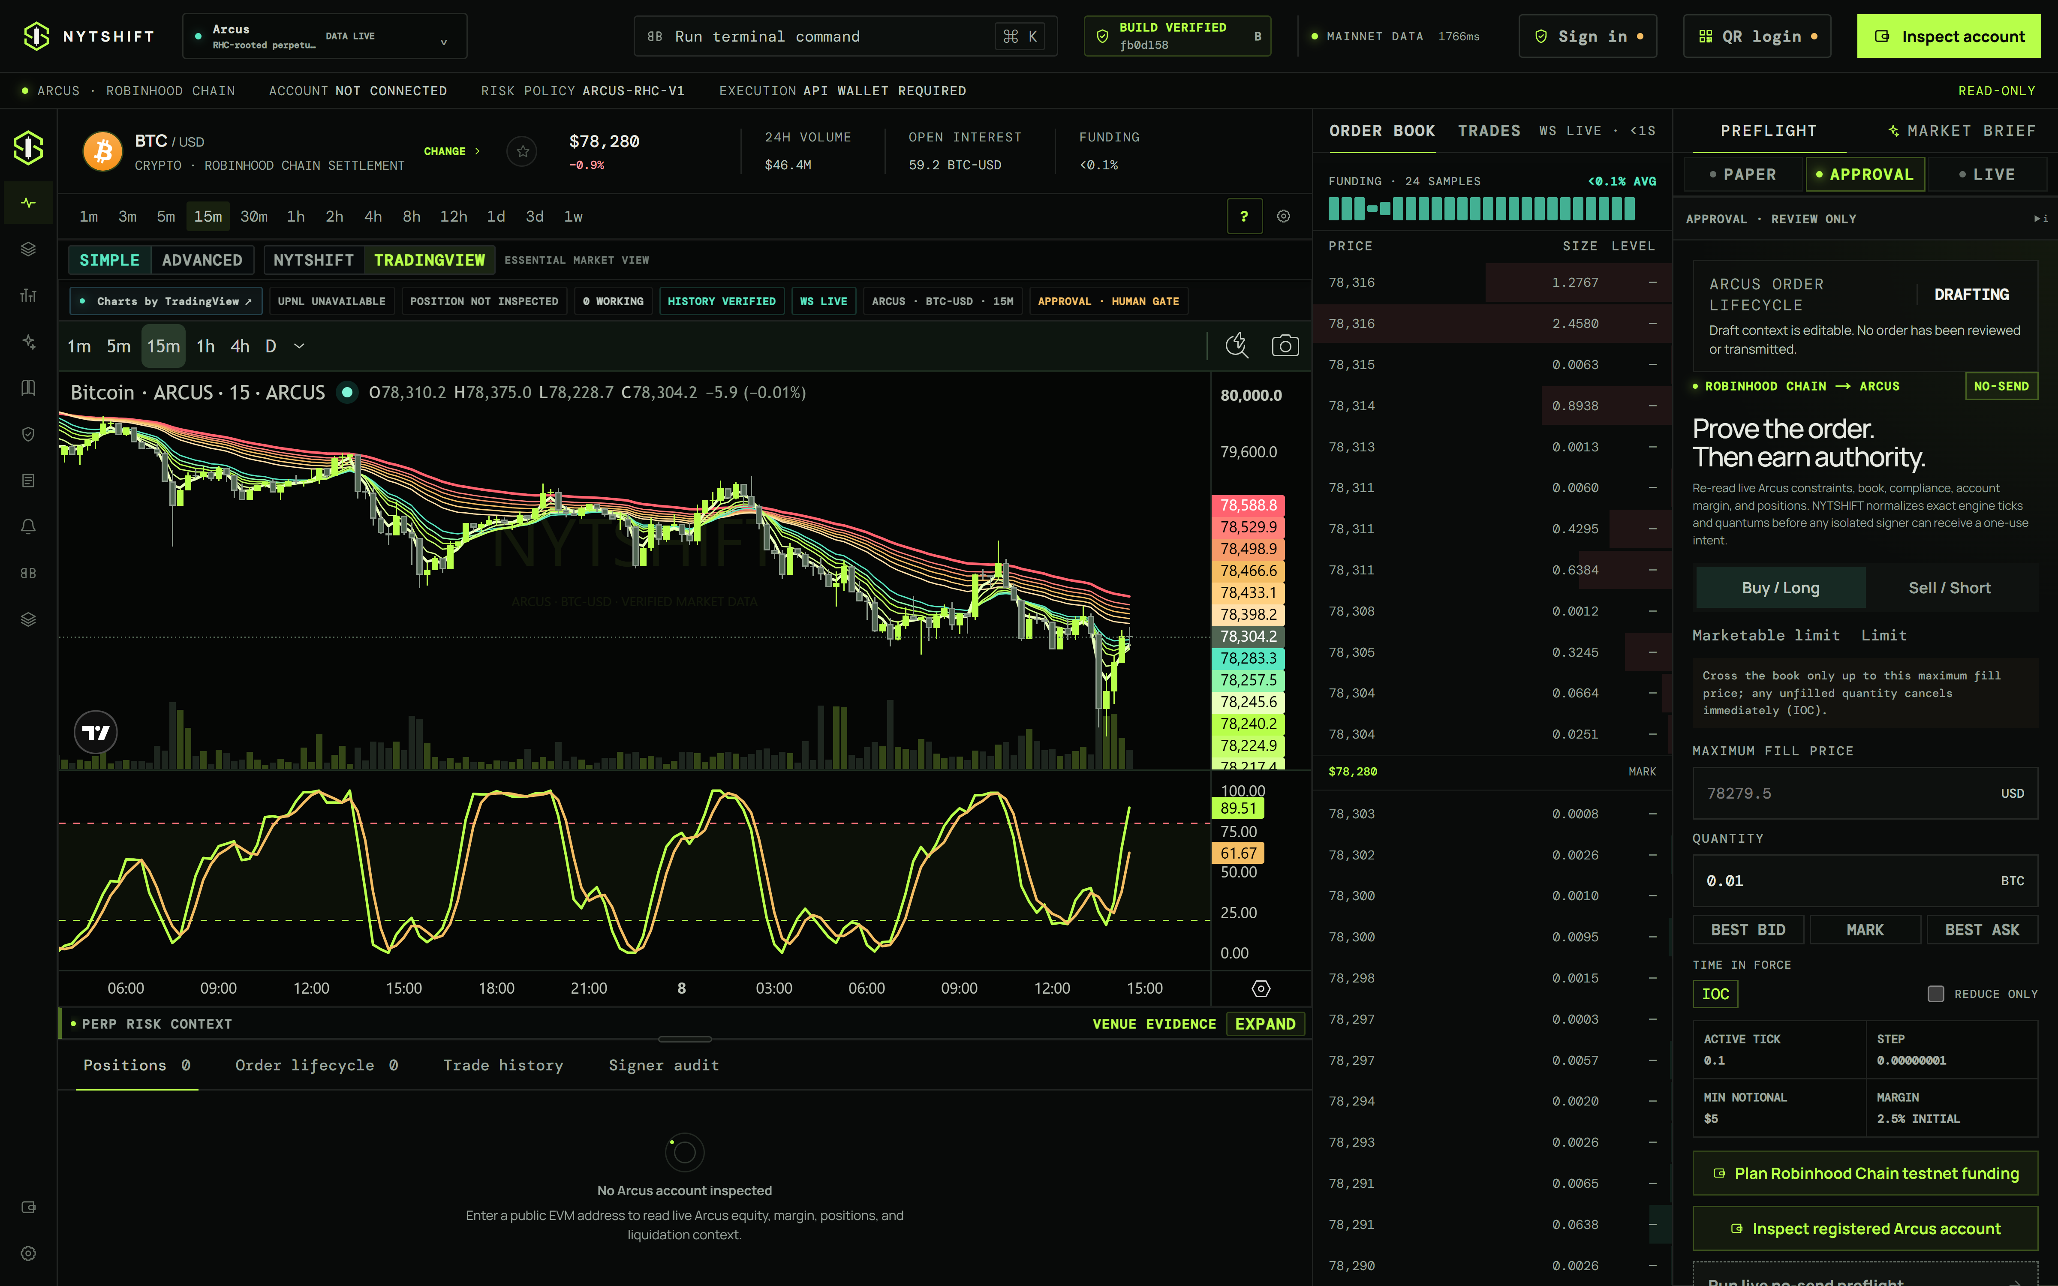This screenshot has height=1286, width=2058.
Task: Open the settings gear in the sidebar
Action: 28,1253
